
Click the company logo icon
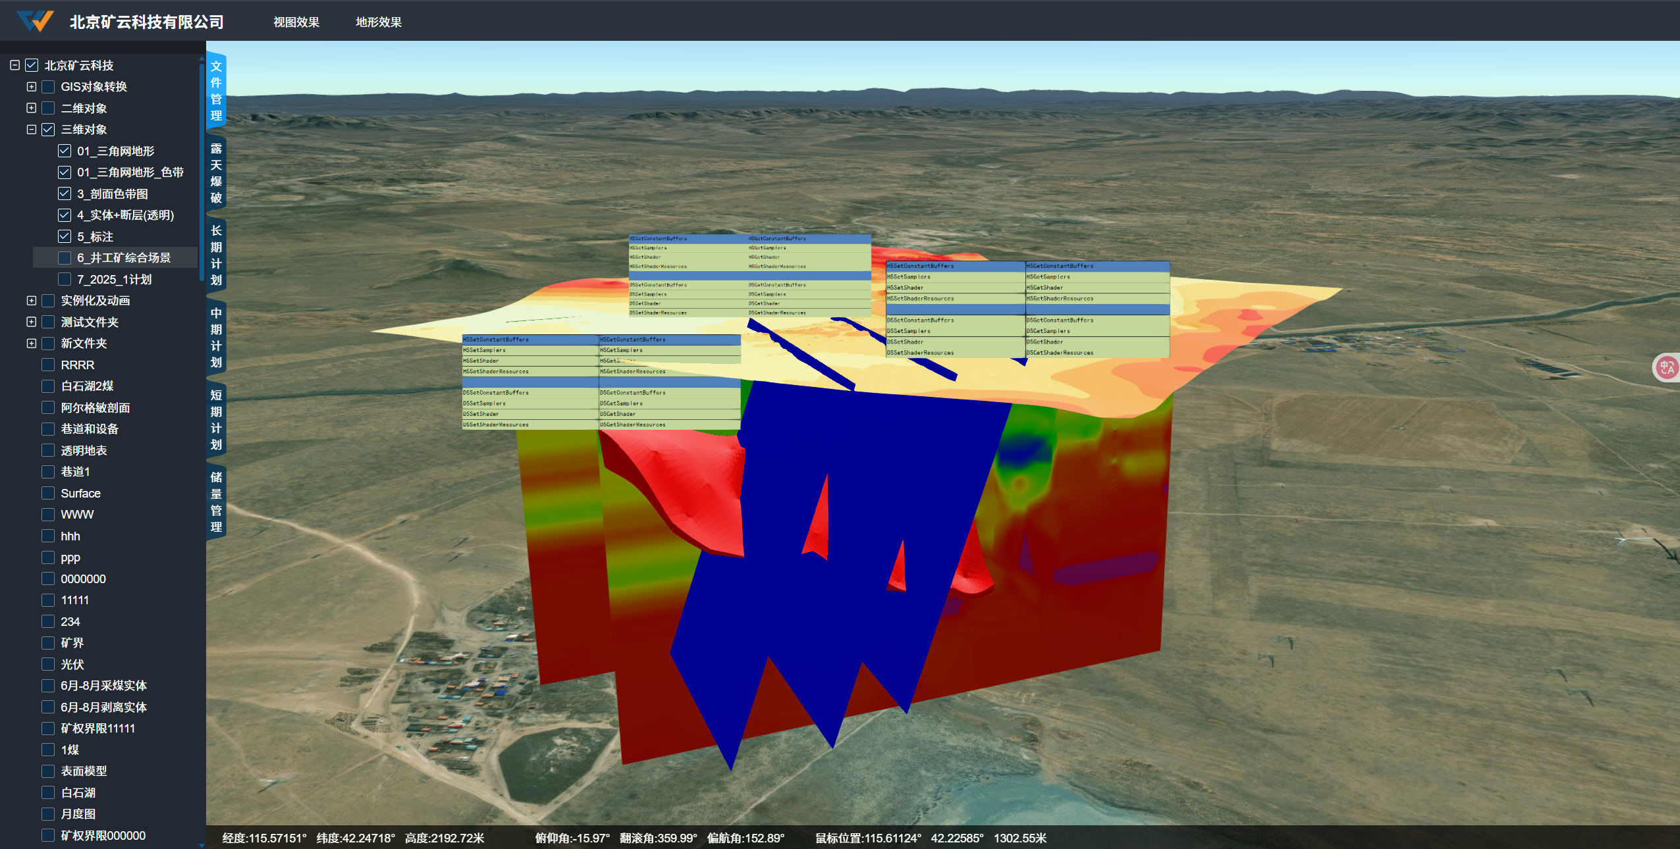(35, 21)
